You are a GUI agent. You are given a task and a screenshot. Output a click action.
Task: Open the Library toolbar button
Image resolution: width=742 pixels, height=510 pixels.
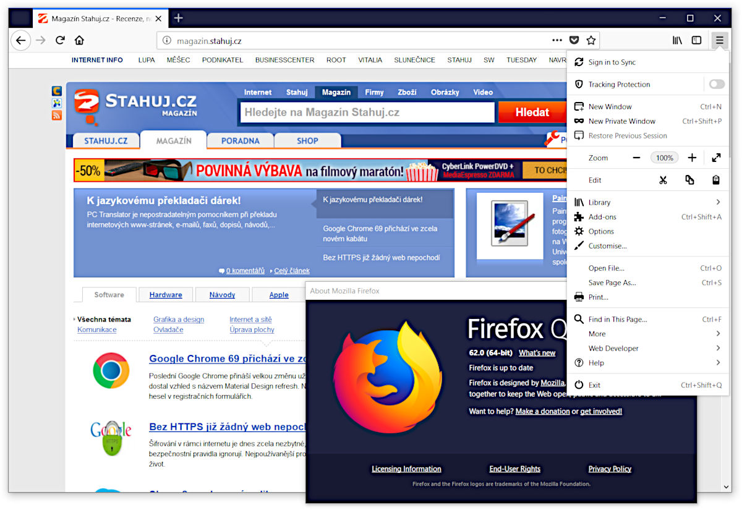pyautogui.click(x=678, y=40)
